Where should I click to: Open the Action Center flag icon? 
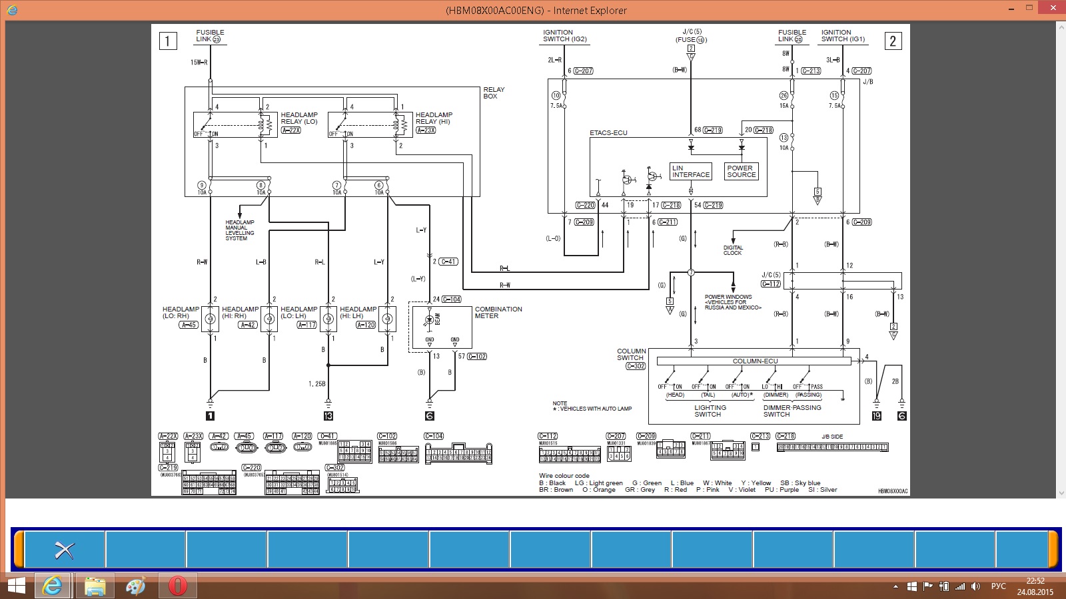pyautogui.click(x=927, y=586)
